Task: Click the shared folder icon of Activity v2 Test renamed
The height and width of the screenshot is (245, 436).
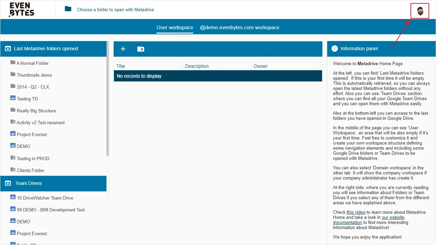Action: click(13, 122)
